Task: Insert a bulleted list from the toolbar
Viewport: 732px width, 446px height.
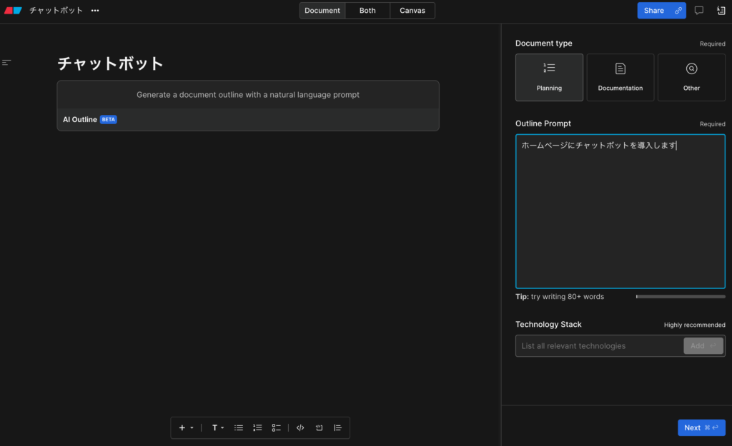Action: click(239, 428)
